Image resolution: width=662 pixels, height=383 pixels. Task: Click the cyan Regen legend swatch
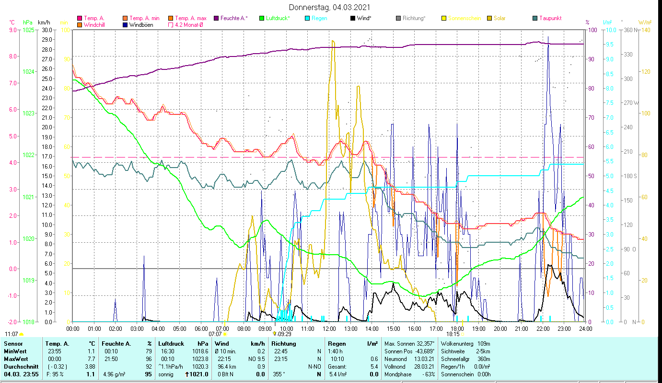[308, 18]
